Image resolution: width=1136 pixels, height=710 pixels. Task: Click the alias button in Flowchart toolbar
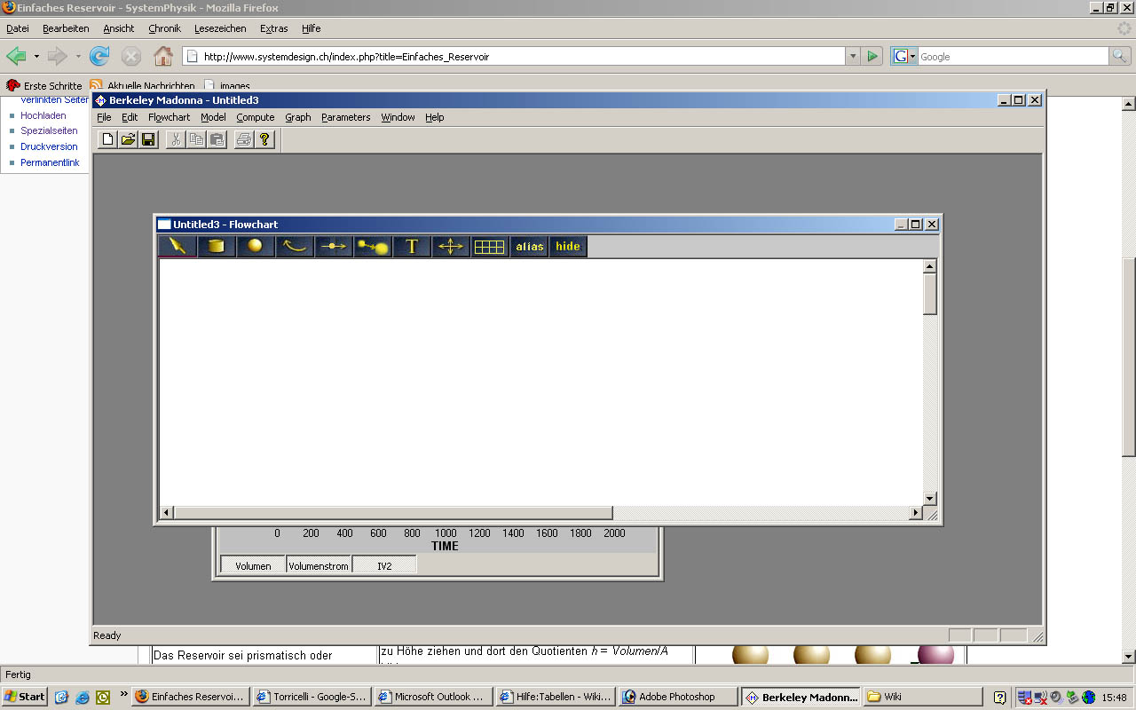pos(529,246)
